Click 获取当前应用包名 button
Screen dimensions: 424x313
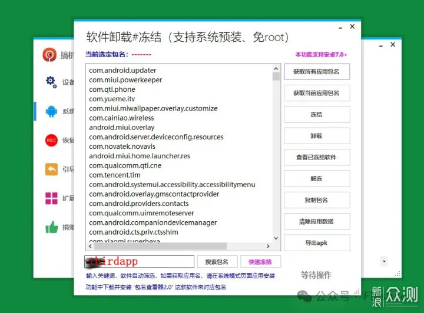(x=317, y=93)
